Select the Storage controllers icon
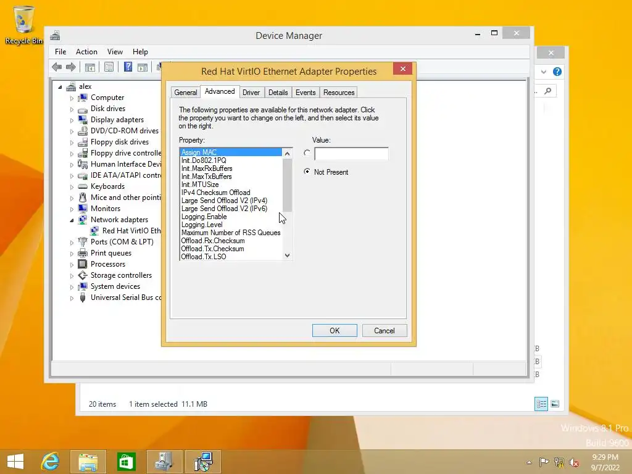This screenshot has height=474, width=632. (83, 275)
